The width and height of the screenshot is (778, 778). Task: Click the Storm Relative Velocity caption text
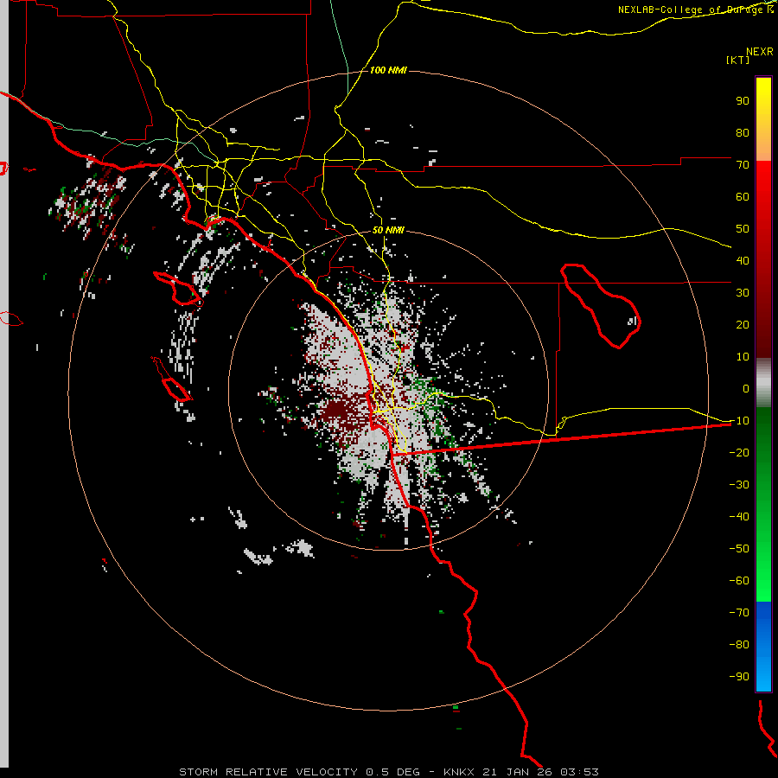(x=388, y=772)
